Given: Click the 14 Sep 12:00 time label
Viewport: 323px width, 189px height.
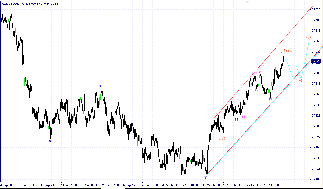Looking at the screenshot, I should click(70, 185).
